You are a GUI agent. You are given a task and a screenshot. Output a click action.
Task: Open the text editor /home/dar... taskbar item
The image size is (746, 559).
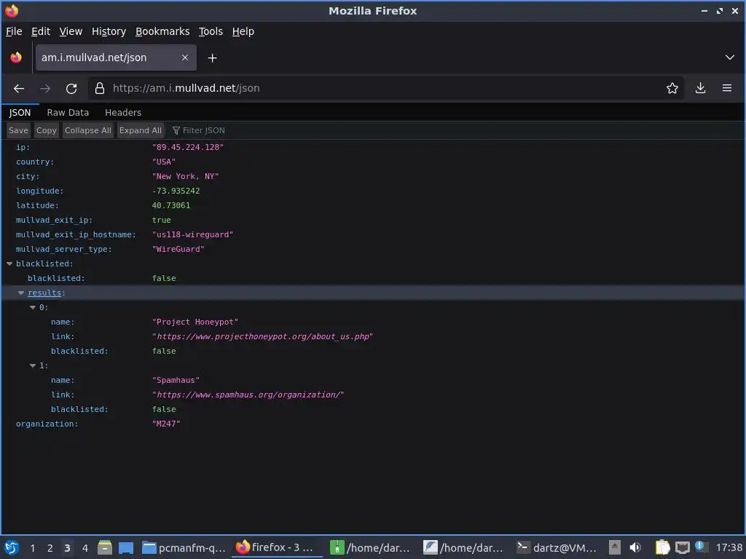tap(463, 547)
